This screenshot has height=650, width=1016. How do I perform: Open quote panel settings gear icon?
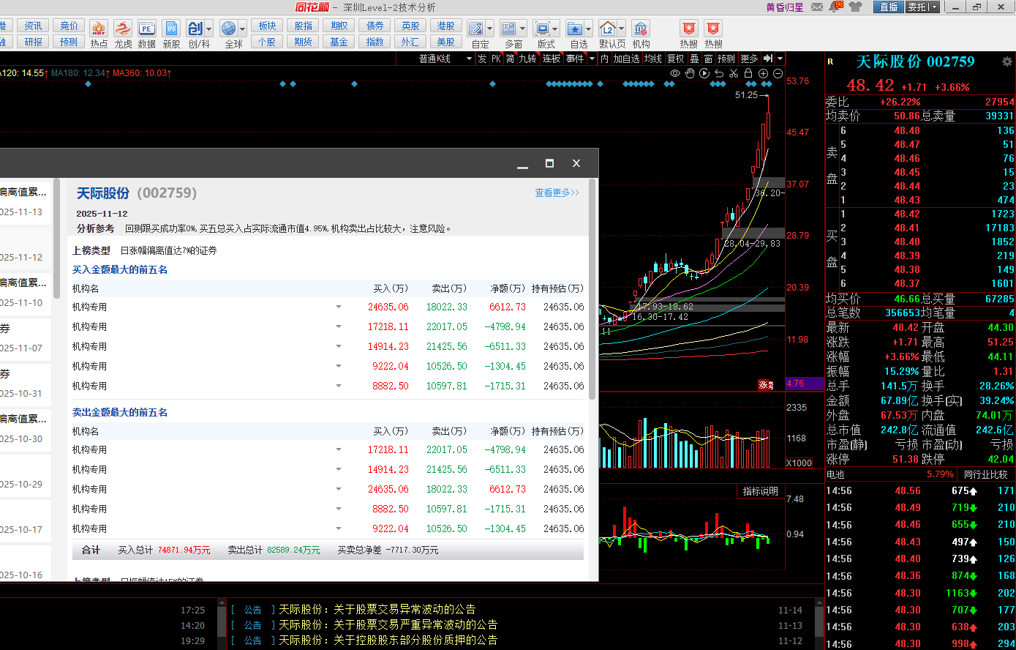pyautogui.click(x=1007, y=61)
